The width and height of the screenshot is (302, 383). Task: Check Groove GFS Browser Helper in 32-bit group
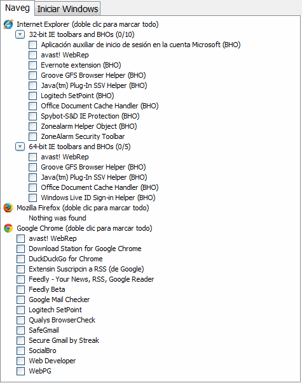click(32, 75)
